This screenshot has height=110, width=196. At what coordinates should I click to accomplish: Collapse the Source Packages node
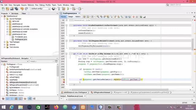tap(5, 19)
